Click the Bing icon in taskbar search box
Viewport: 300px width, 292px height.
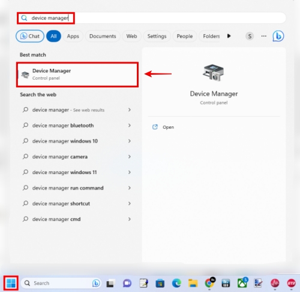[x=96, y=283]
